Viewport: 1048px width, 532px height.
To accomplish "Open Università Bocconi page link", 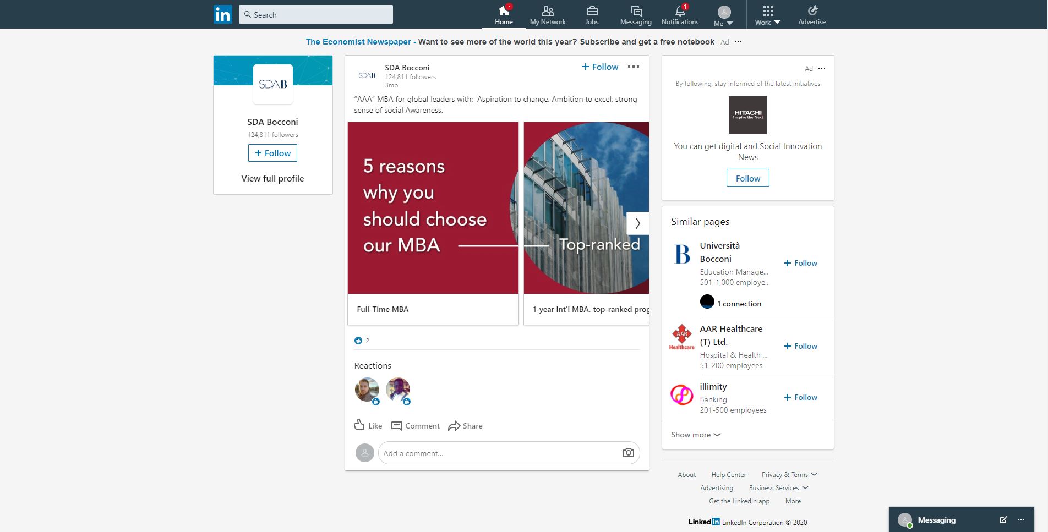I will [x=720, y=252].
